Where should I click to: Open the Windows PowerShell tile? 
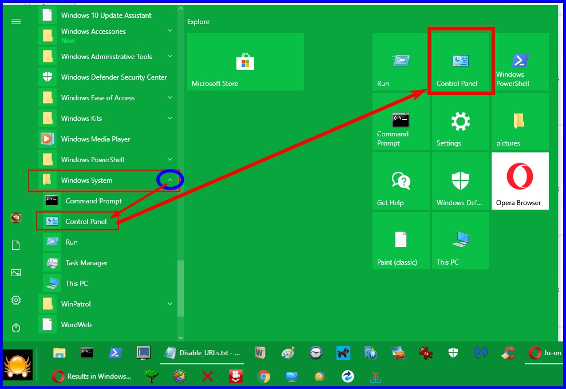pos(520,62)
